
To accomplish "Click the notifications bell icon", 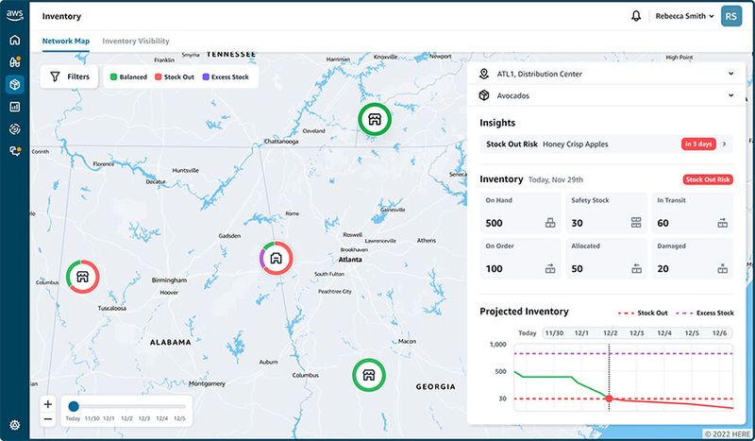I will (x=636, y=16).
